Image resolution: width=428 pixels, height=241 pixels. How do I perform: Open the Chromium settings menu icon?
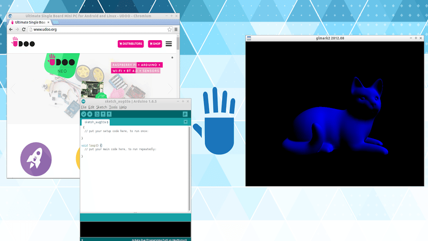176,30
